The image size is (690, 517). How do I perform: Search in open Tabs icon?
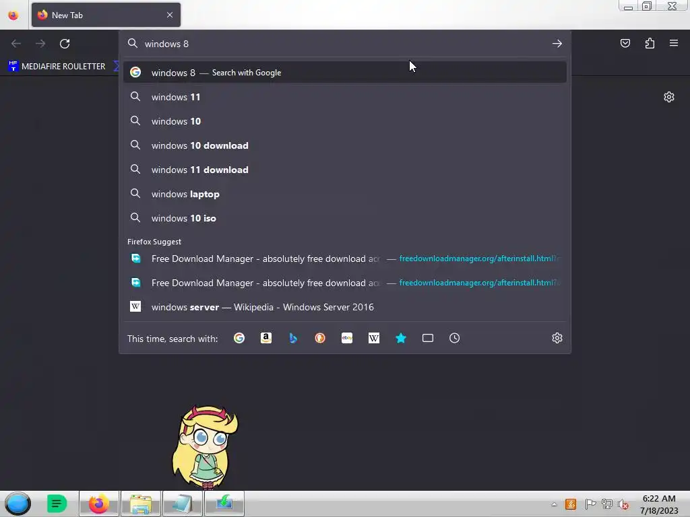pyautogui.click(x=428, y=338)
